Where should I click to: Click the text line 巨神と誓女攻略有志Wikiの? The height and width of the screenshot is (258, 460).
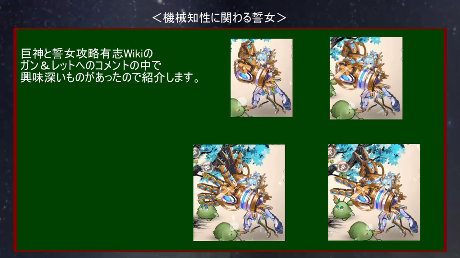[x=87, y=54]
